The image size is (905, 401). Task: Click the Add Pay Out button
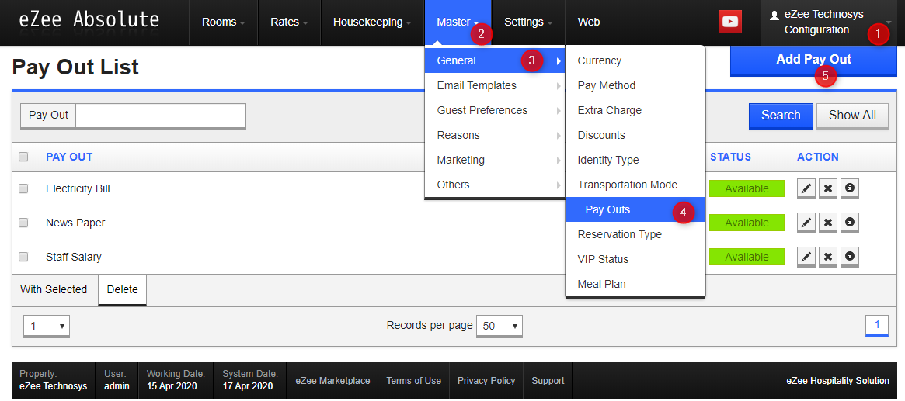(813, 60)
